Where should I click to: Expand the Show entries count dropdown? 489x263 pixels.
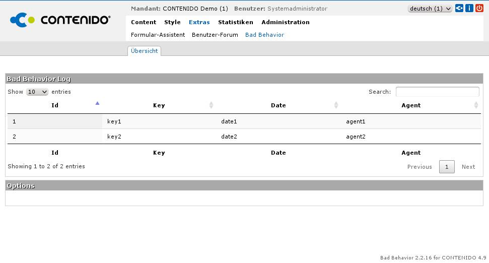(x=37, y=92)
